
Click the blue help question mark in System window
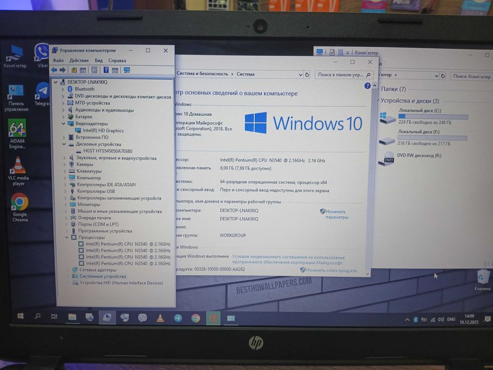[367, 86]
